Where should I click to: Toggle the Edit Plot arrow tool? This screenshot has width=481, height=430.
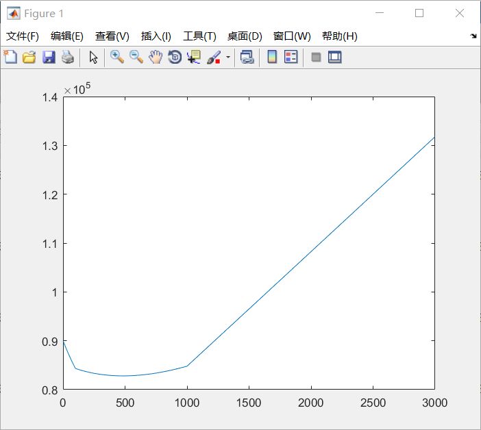(94, 58)
